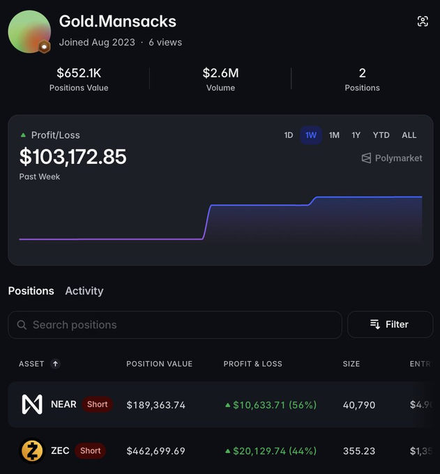Viewport: 440px width, 474px height.
Task: Select the 1D time range
Action: coord(289,135)
